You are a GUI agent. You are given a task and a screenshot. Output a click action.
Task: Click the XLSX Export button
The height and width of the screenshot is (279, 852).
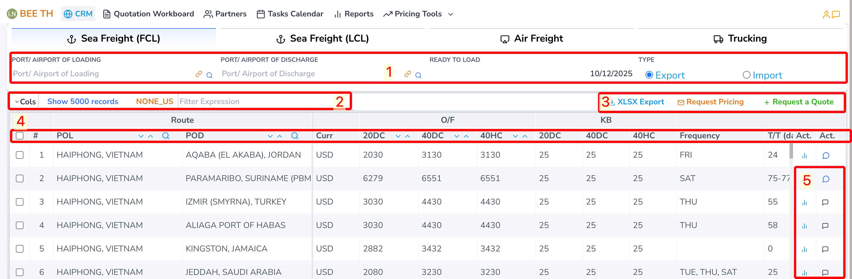coord(637,102)
